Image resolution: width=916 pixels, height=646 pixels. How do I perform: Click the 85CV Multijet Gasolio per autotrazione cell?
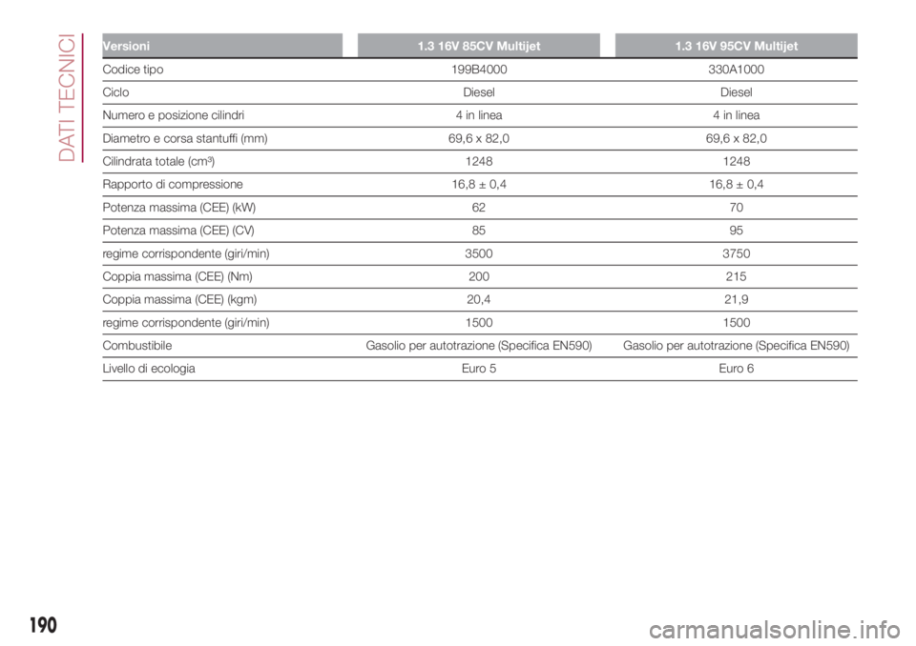tap(478, 345)
